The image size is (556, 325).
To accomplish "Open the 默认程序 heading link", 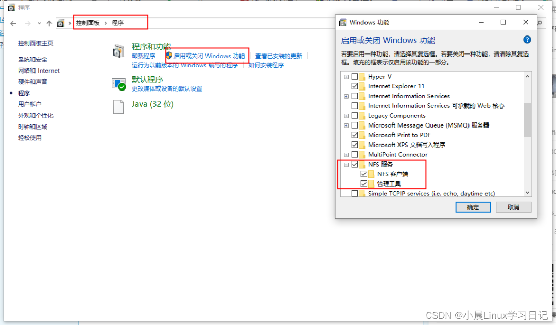I will coord(148,79).
